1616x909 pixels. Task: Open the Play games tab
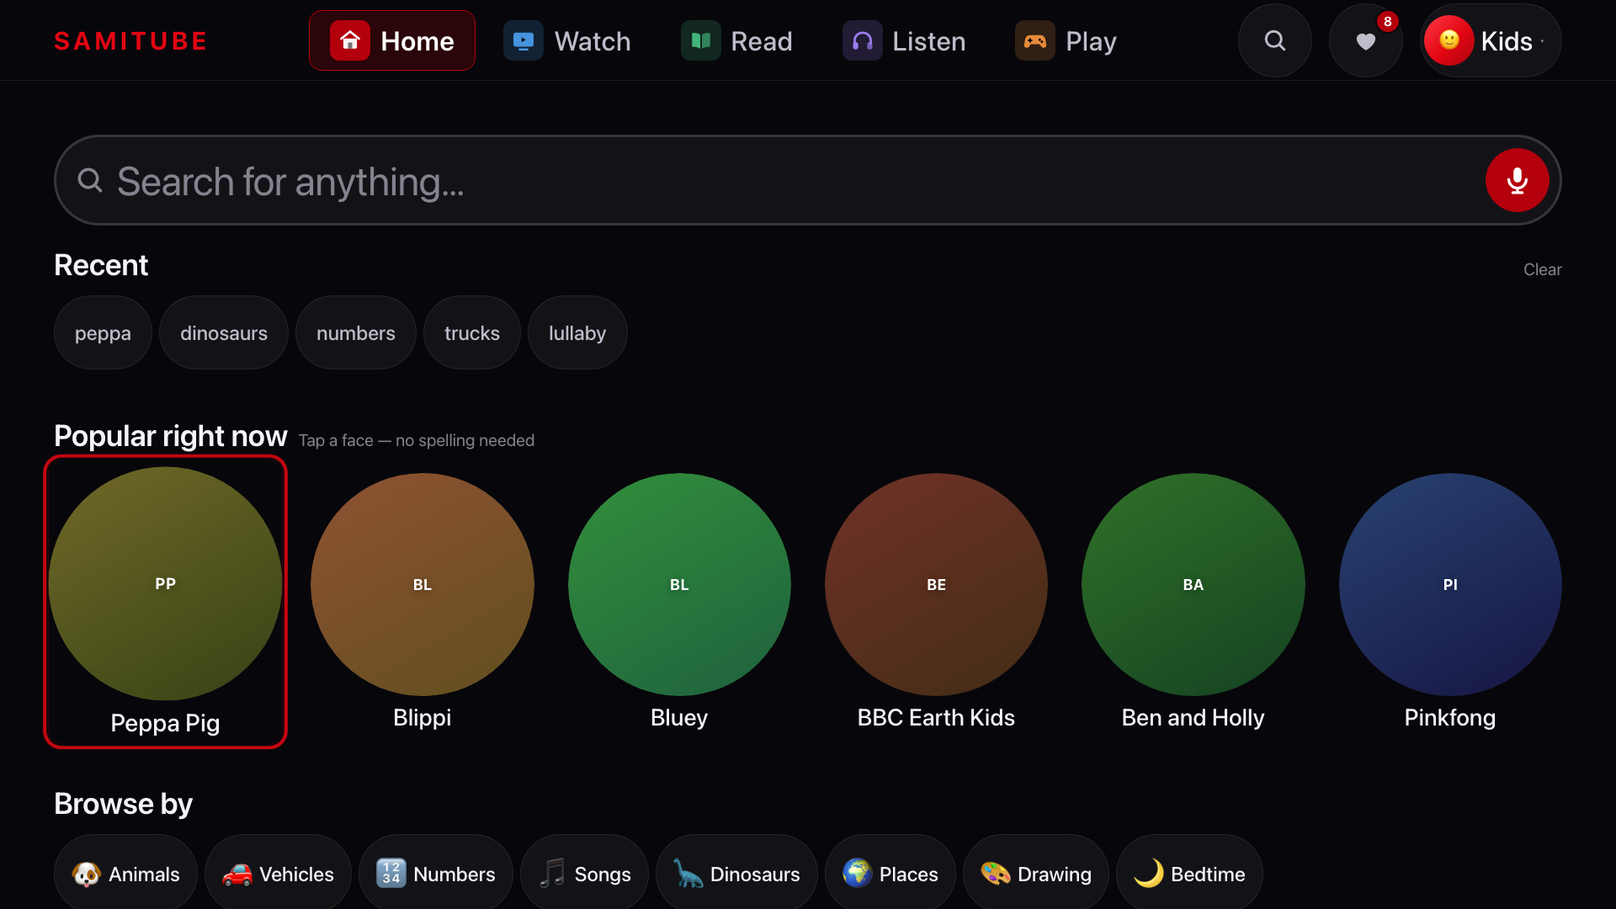pos(1066,40)
